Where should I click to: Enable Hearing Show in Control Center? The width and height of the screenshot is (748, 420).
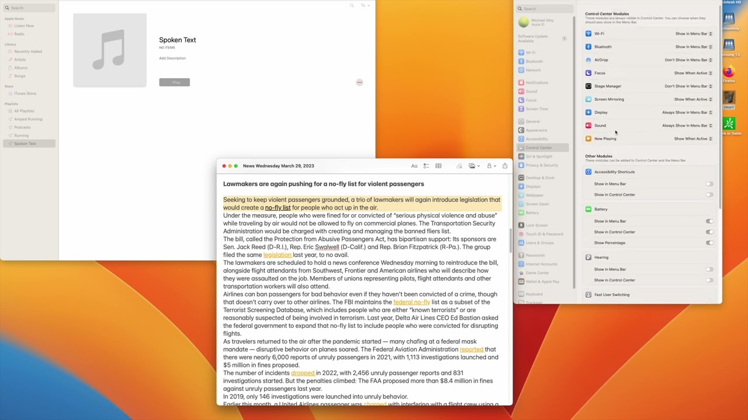coord(709,280)
